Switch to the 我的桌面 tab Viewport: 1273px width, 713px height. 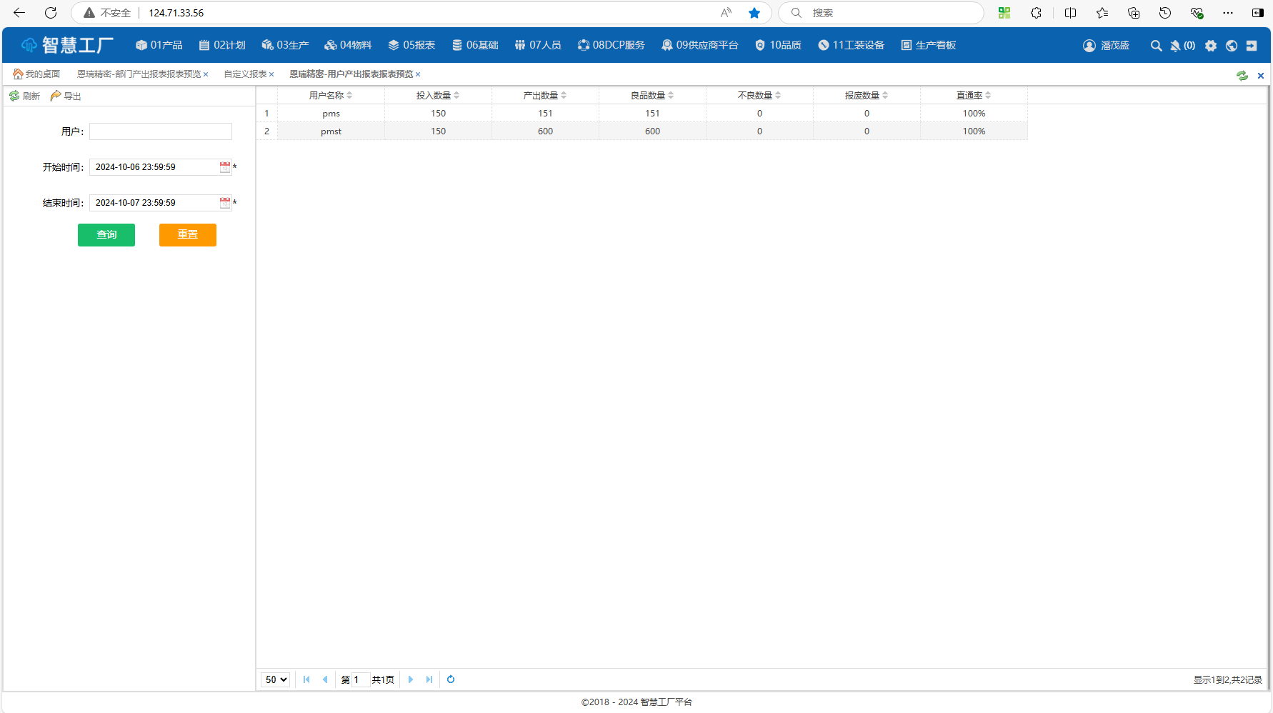pyautogui.click(x=37, y=74)
